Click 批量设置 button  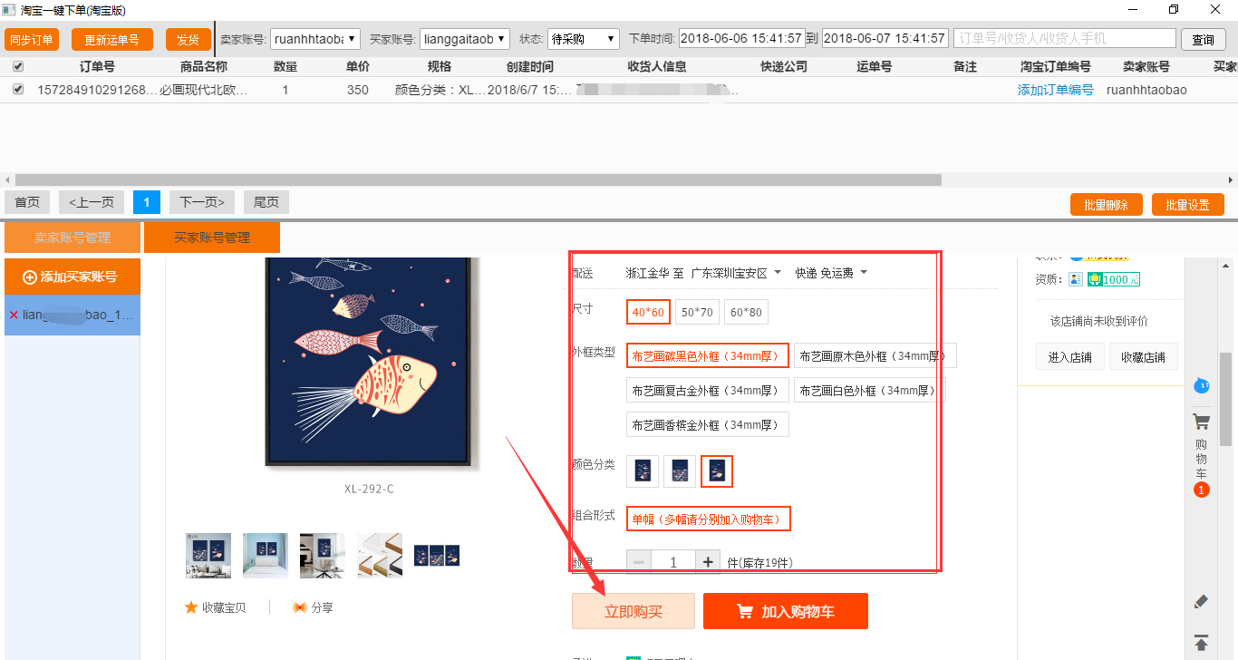(1188, 205)
